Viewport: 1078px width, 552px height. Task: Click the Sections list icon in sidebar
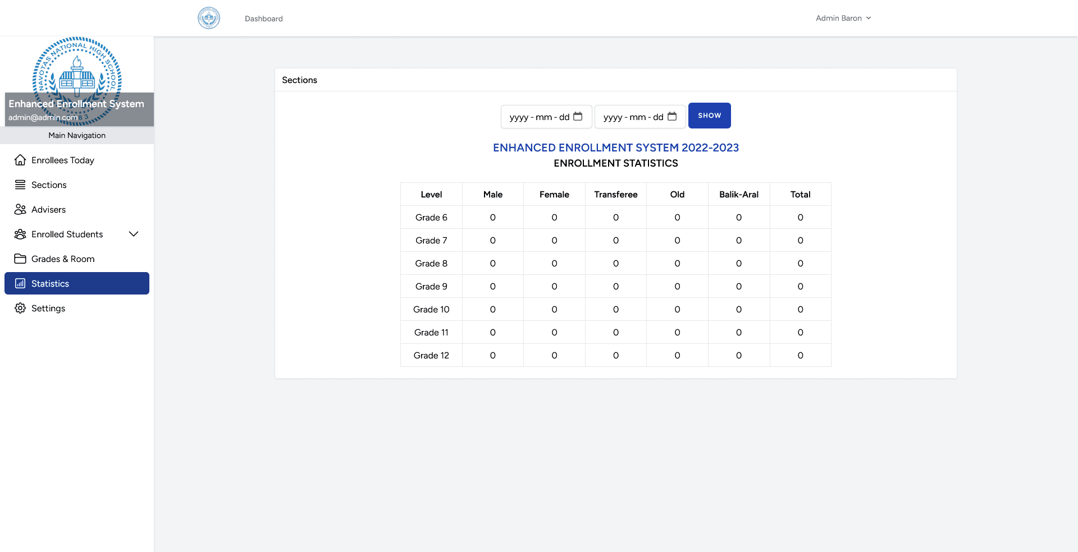click(20, 185)
